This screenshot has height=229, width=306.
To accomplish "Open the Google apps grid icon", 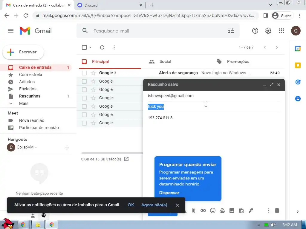I will point(281,31).
